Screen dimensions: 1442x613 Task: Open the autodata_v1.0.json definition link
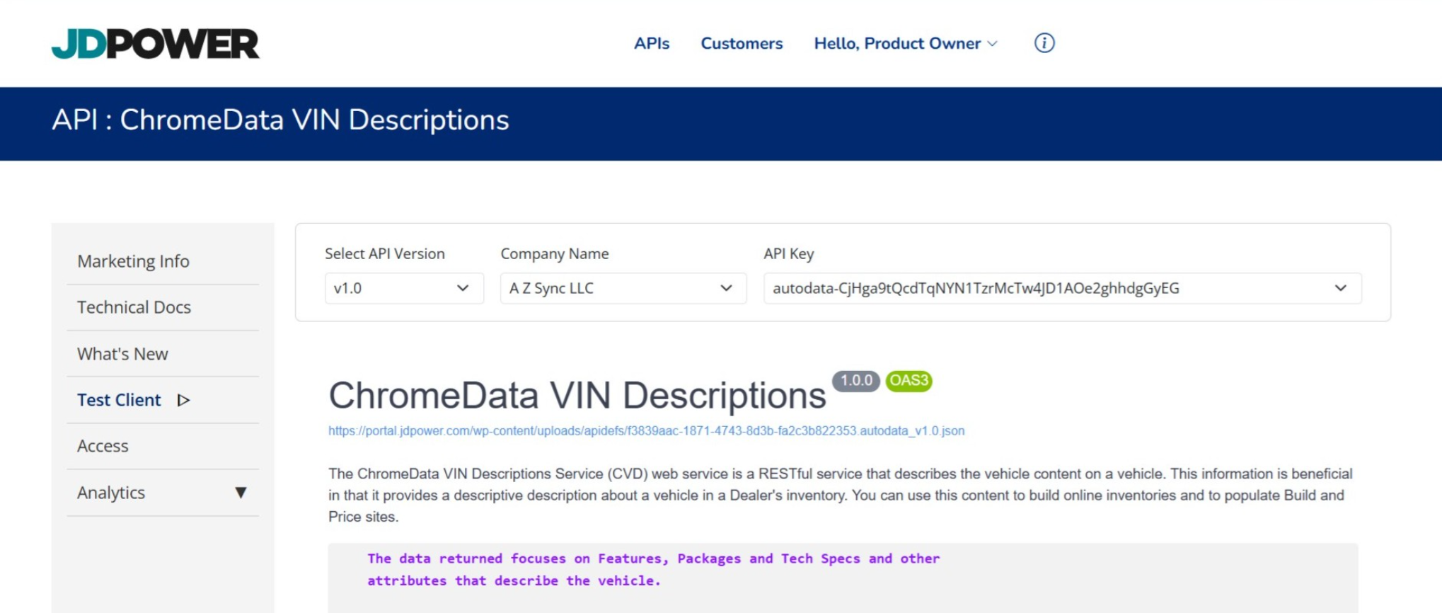[x=646, y=431]
